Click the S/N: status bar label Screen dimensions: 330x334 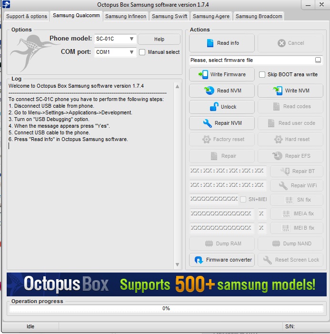click(x=290, y=326)
